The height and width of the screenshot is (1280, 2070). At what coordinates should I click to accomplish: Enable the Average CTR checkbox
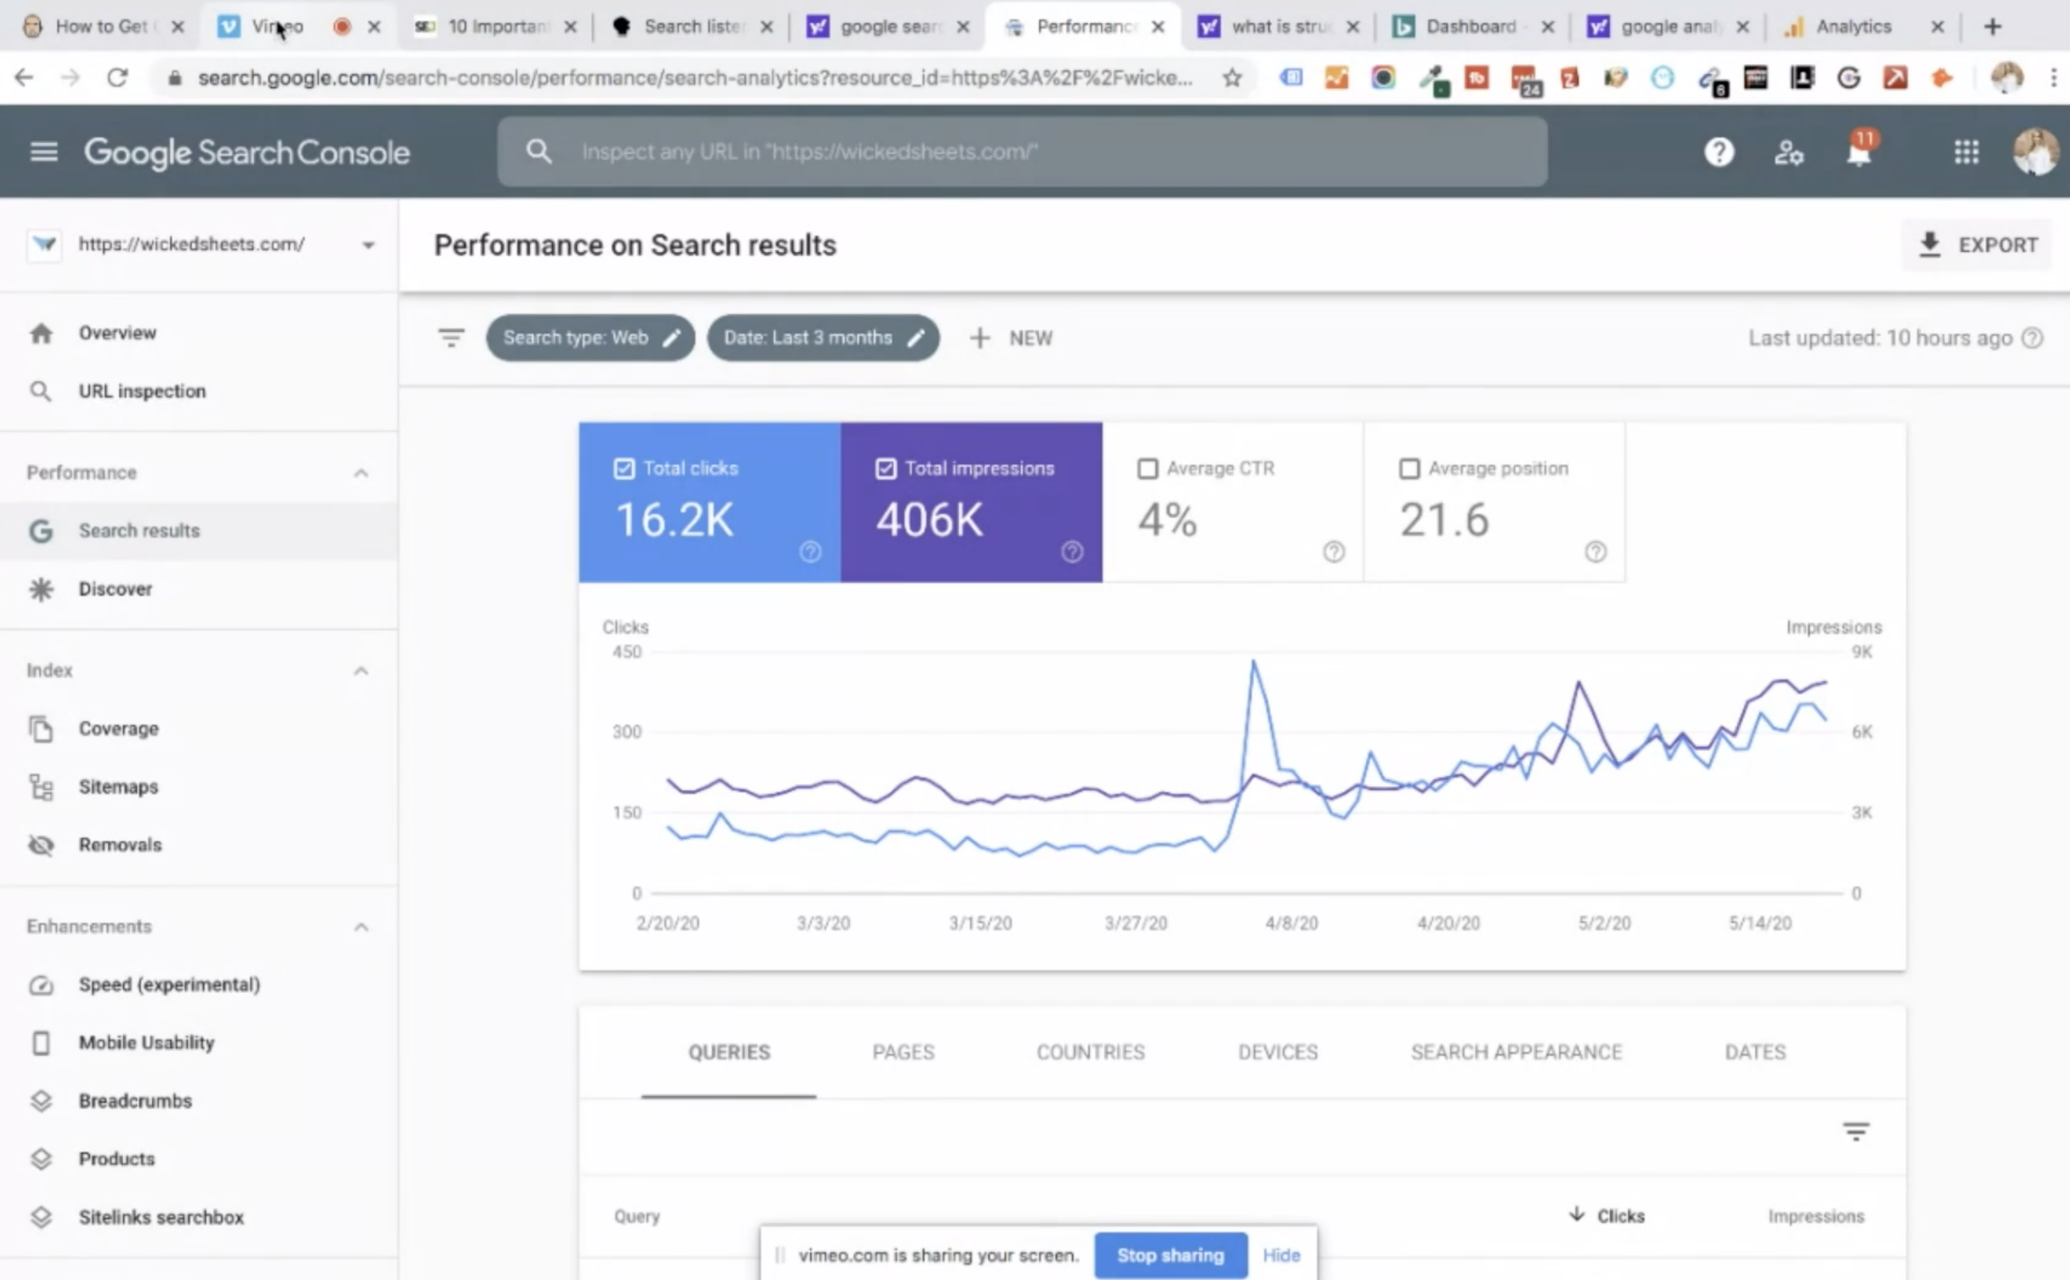(1147, 469)
